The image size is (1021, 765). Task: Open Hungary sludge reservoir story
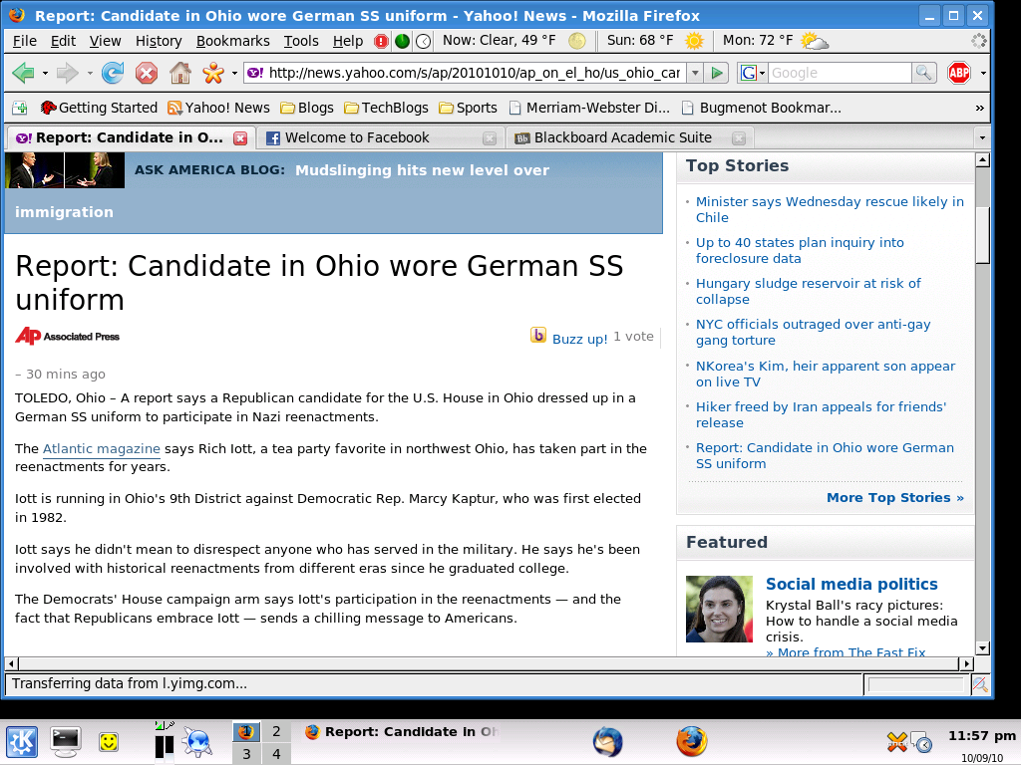pos(808,292)
